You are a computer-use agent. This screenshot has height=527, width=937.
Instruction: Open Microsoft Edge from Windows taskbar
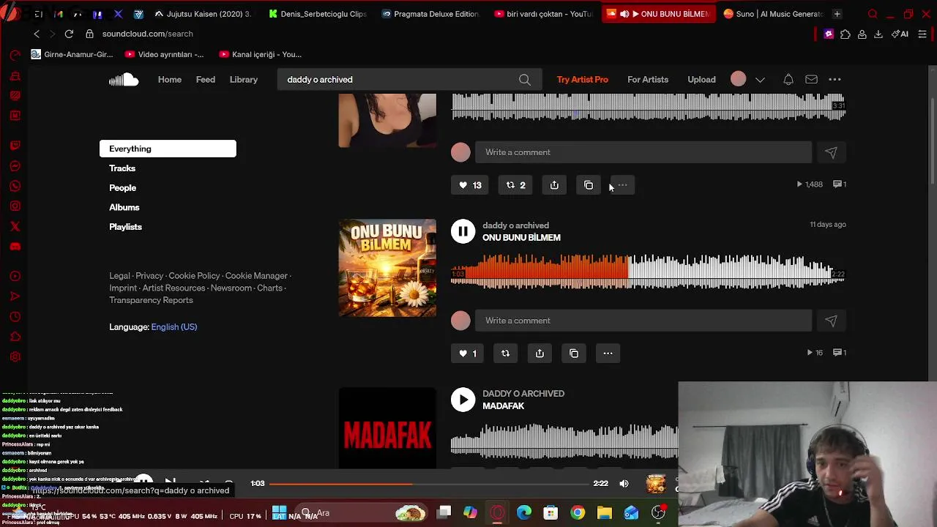[524, 512]
